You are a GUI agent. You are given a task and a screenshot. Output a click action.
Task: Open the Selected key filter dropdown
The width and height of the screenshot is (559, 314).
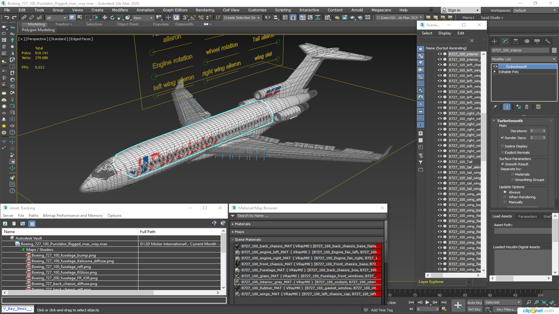pos(503,302)
